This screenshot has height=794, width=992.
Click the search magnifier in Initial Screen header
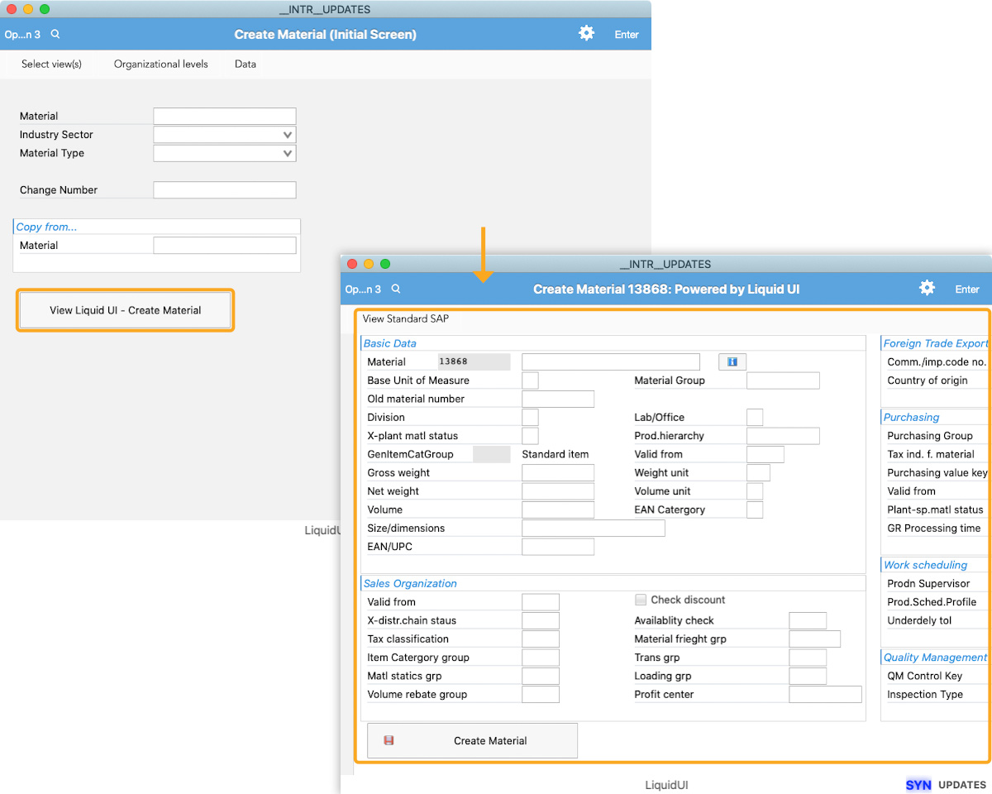coord(55,34)
